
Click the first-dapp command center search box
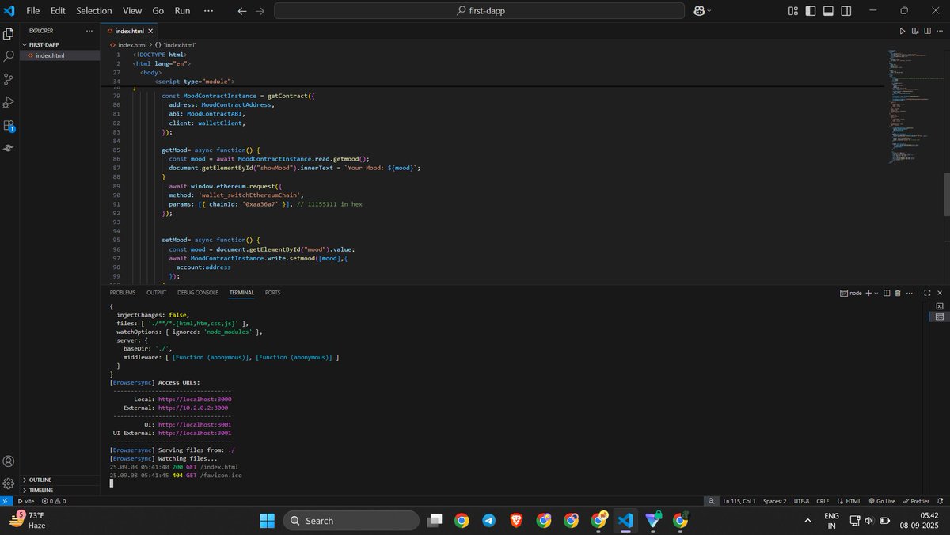point(480,11)
